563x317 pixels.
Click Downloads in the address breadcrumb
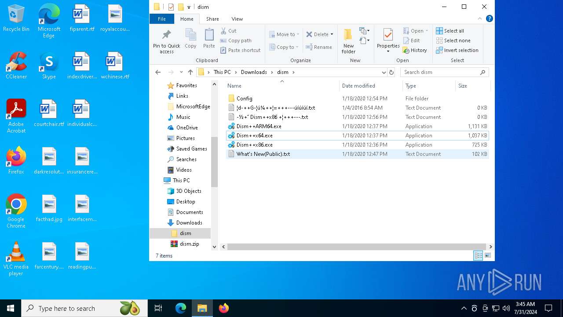click(x=254, y=72)
